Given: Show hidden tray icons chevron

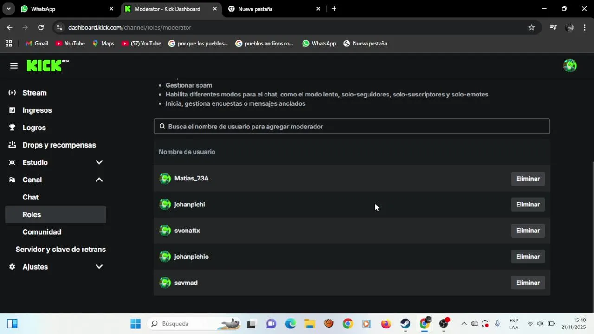Looking at the screenshot, I should click(x=464, y=323).
